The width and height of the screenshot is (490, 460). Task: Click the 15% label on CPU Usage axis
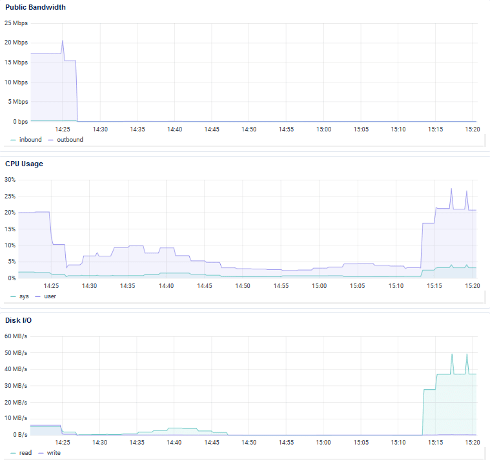10,229
